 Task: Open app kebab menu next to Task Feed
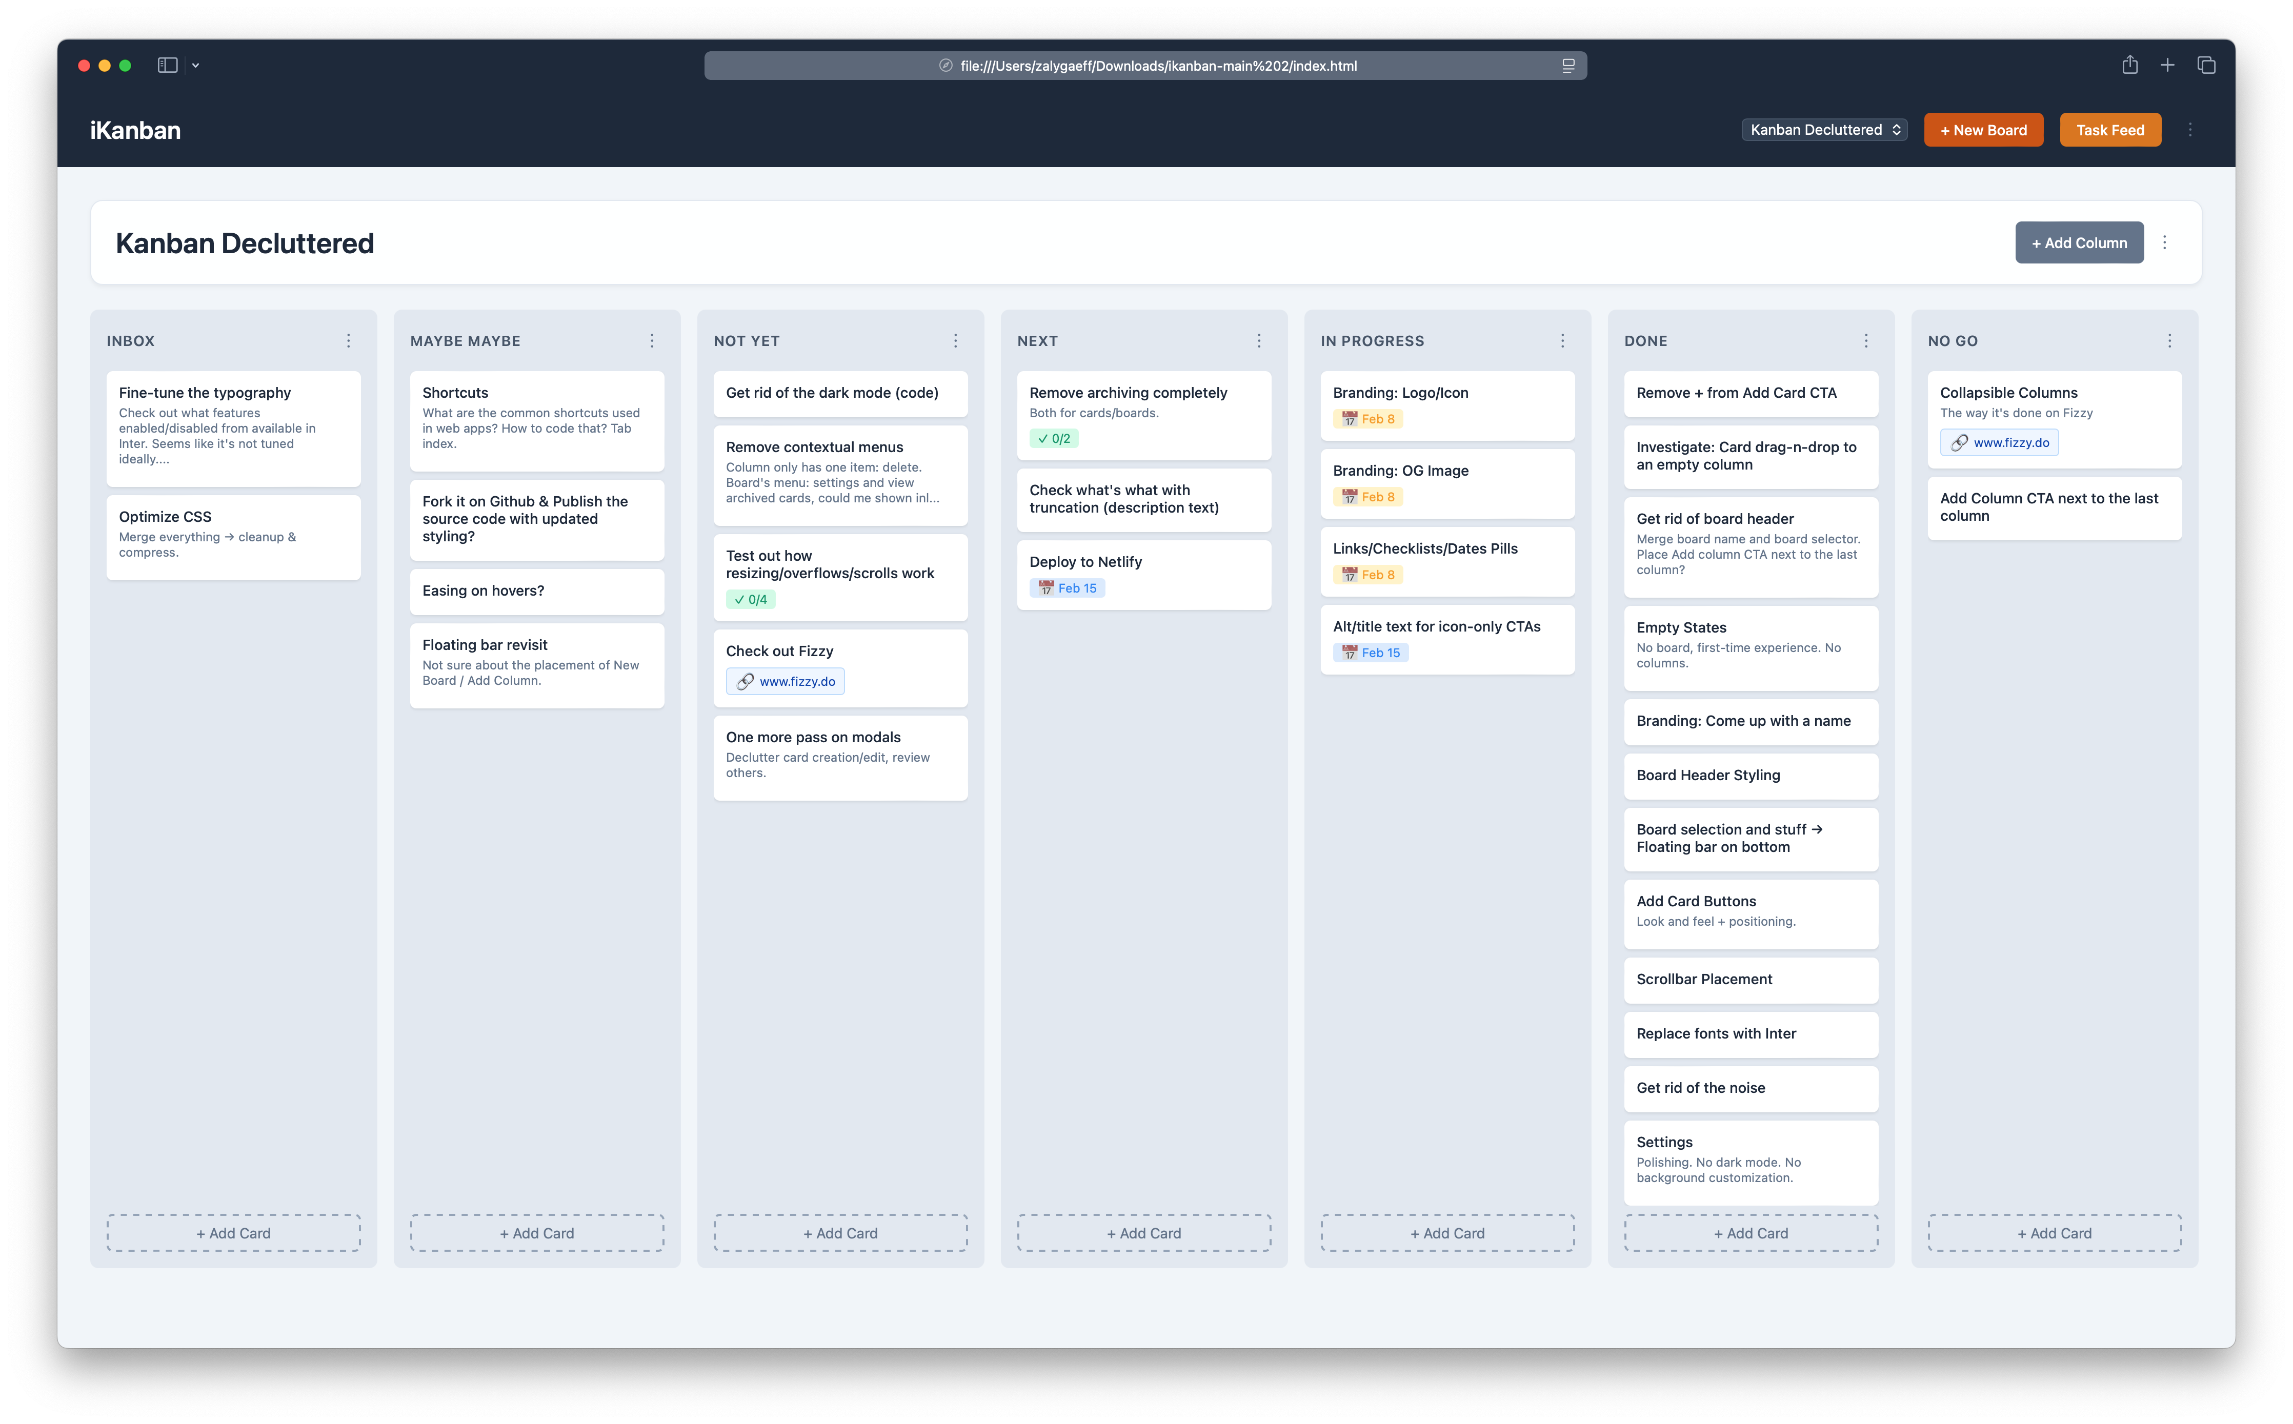point(2189,130)
